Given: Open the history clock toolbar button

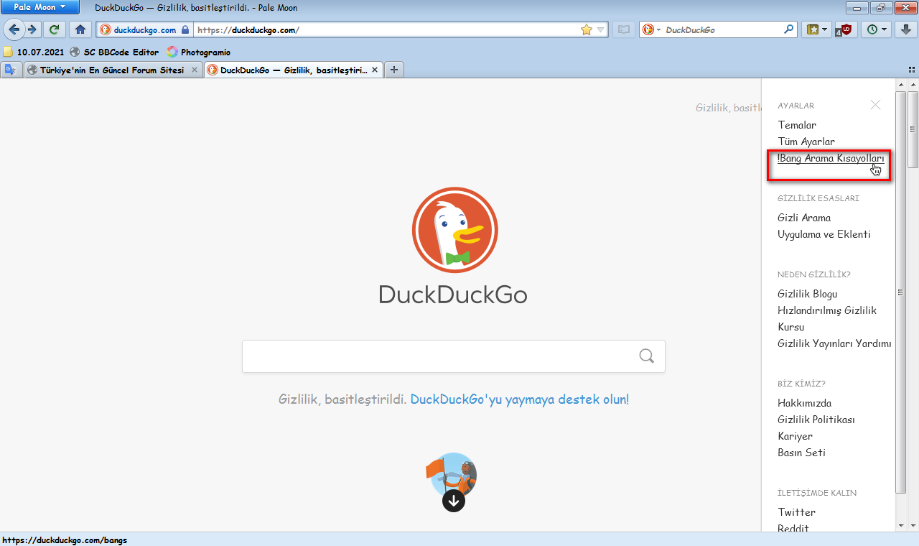Looking at the screenshot, I should click(x=876, y=29).
